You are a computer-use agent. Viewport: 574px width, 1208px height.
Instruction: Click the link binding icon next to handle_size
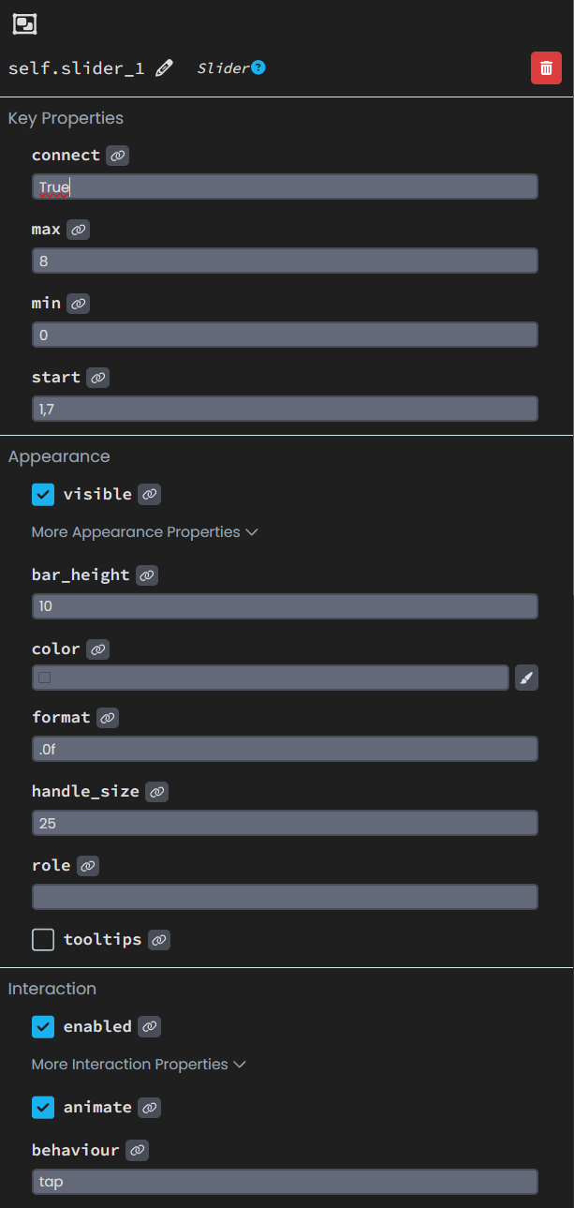[155, 791]
